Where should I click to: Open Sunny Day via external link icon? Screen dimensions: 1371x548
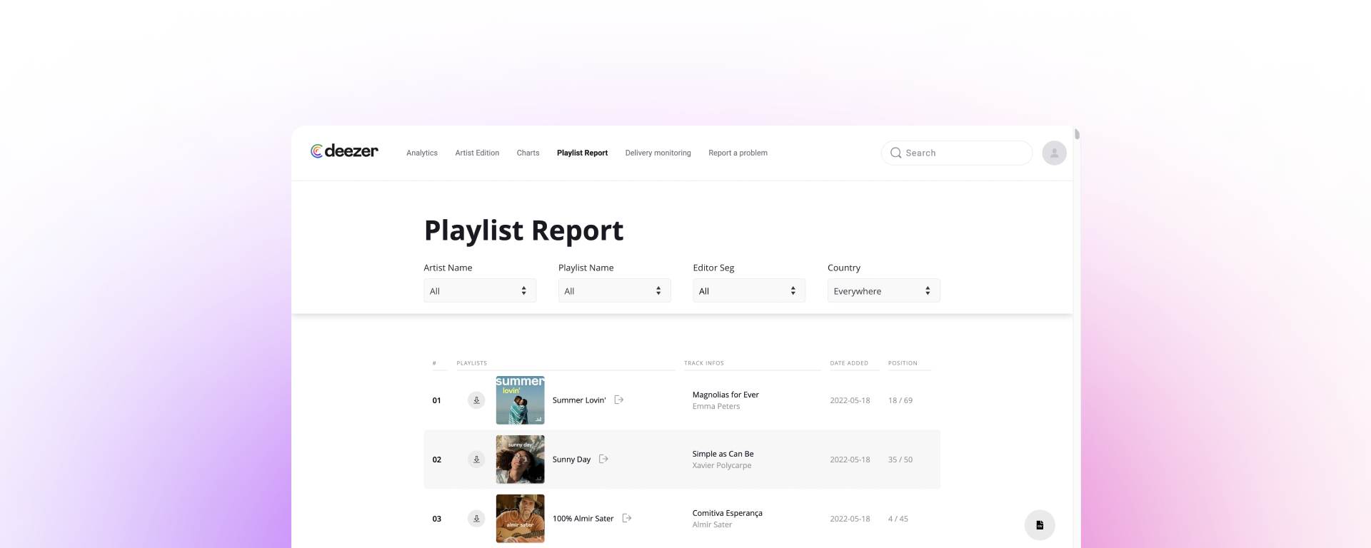click(x=603, y=459)
